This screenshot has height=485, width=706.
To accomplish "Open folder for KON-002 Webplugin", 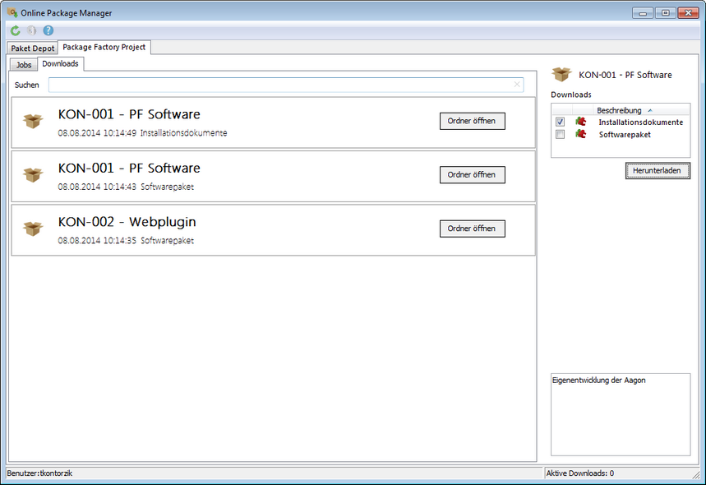I will (472, 229).
